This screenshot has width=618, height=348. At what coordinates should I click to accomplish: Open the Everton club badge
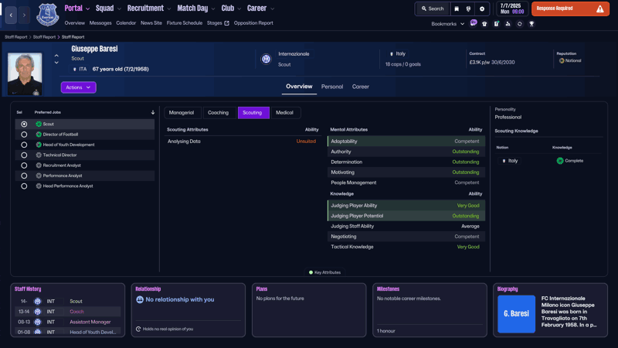pos(48,15)
